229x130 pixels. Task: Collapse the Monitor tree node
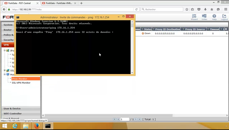pyautogui.click(x=4, y=74)
